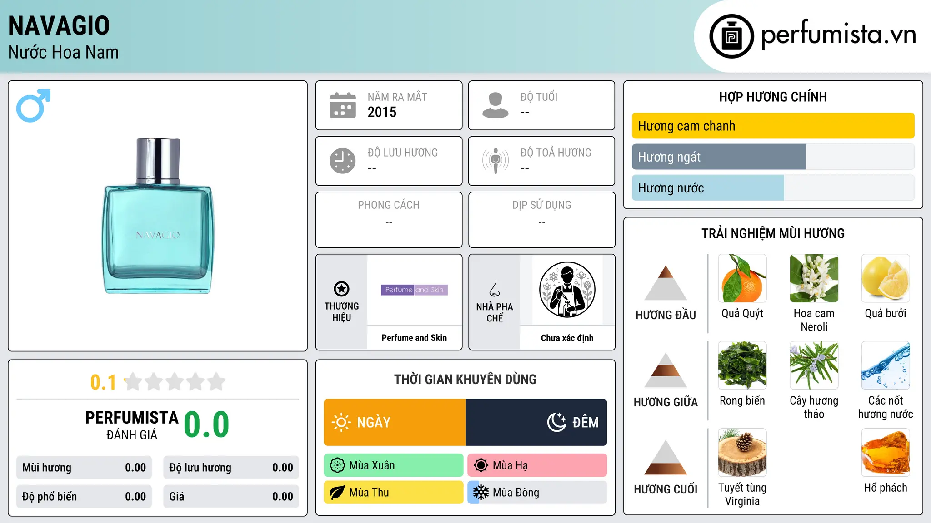
Task: Click the pink Mùa Hạ season bar
Action: (x=537, y=465)
